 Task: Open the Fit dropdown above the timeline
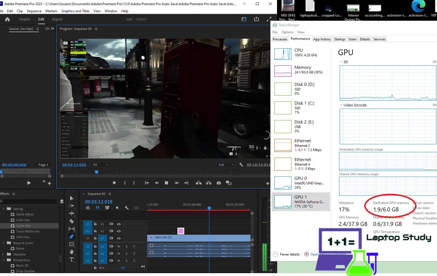(x=100, y=164)
